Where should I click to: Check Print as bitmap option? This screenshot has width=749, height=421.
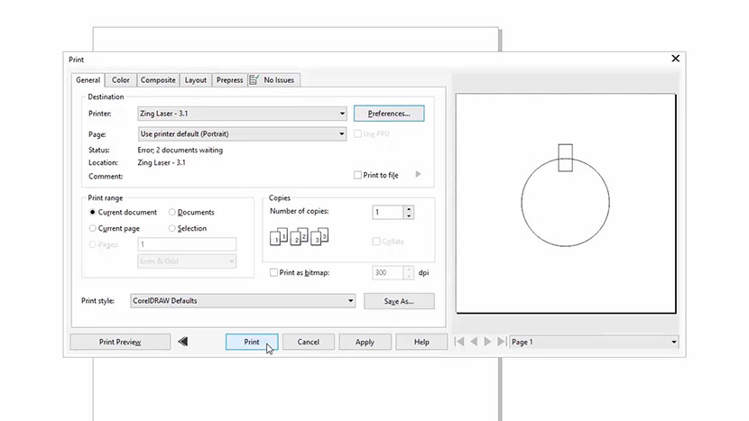click(x=274, y=272)
